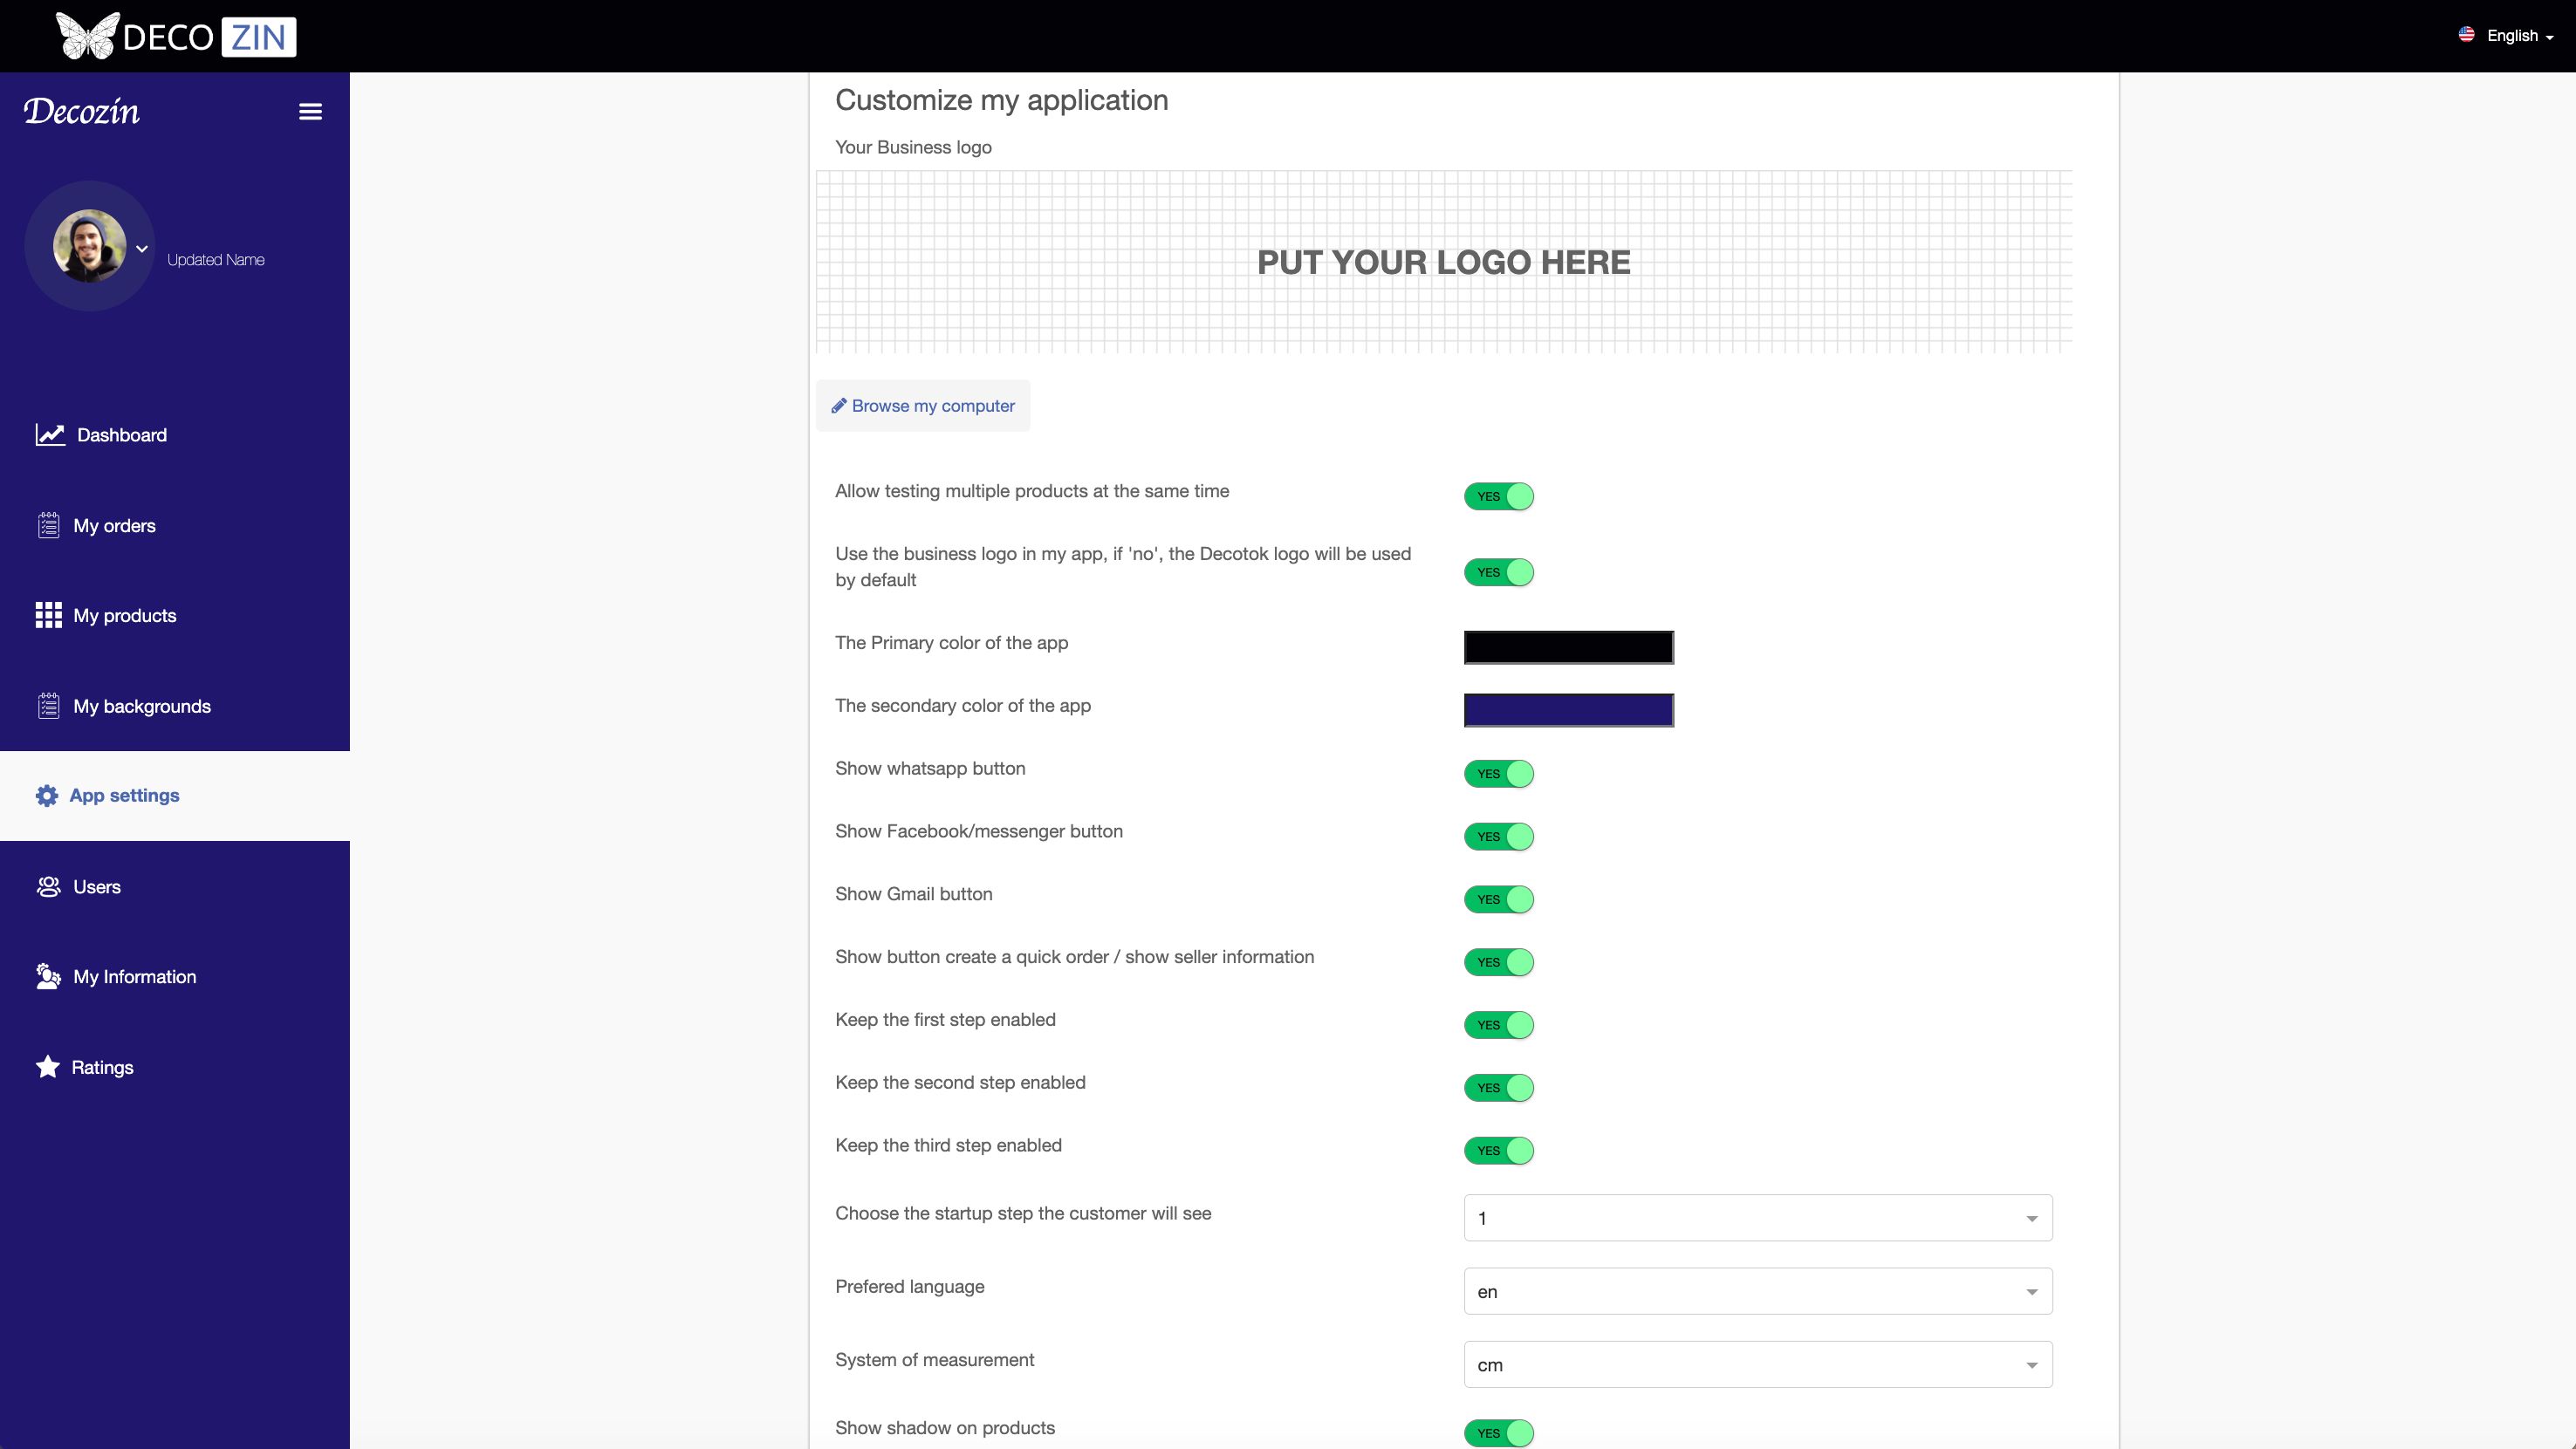Image resolution: width=2576 pixels, height=1449 pixels.
Task: Open System of measurement dropdown
Action: point(1757,1365)
